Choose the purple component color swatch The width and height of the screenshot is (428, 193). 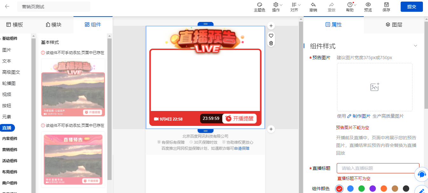373,189
